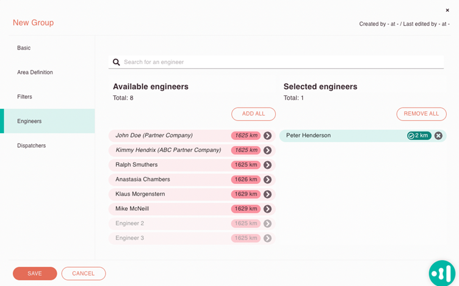
Task: Cancel the group creation
Action: [84, 273]
